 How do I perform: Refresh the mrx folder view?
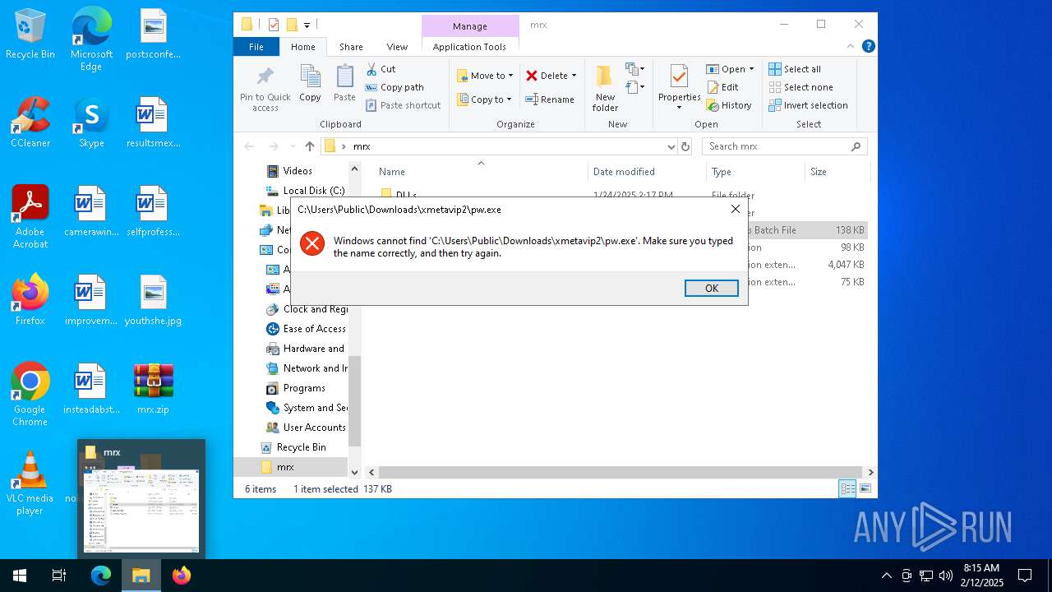pos(686,146)
